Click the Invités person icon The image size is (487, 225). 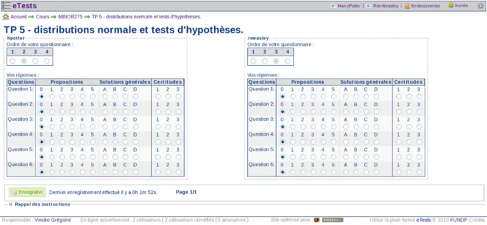click(x=451, y=5)
